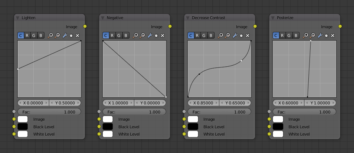Delete curve point in Negative node
This screenshot has width=354, height=153.
click(163, 36)
